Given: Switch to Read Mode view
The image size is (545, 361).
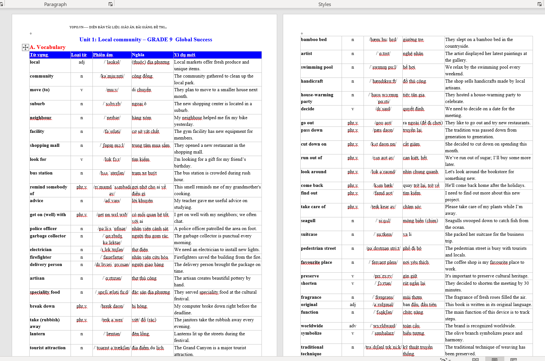Looking at the screenshot, I should tap(475, 359).
